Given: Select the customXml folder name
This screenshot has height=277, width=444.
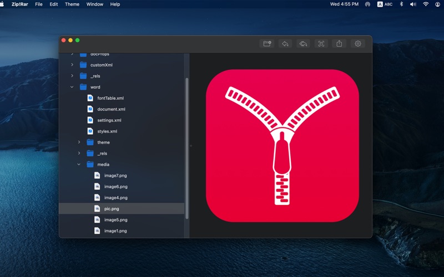Looking at the screenshot, I should (102, 65).
